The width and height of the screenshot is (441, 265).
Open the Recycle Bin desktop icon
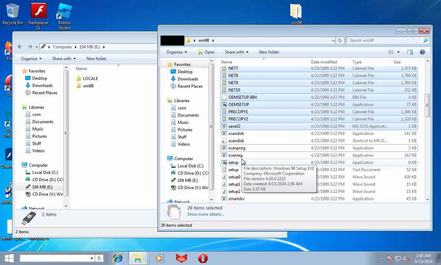point(12,14)
